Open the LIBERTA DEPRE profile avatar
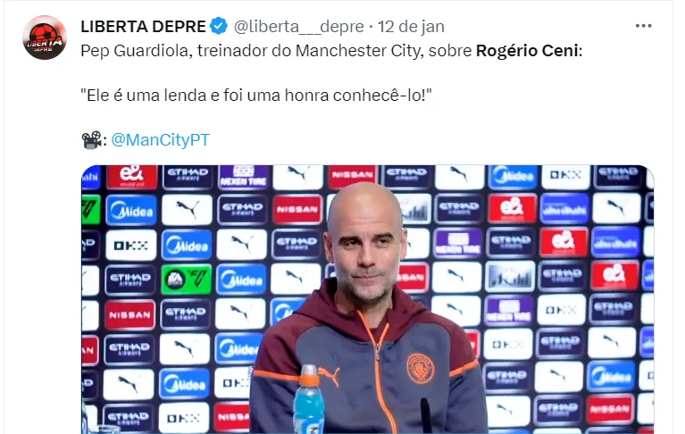Viewport: 685px width, 434px height. (45, 38)
